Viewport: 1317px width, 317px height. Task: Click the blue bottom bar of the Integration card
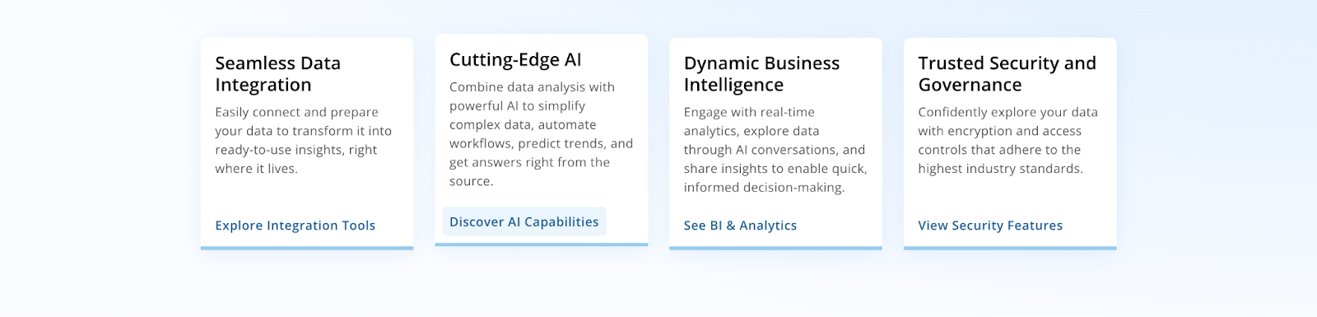(x=307, y=248)
